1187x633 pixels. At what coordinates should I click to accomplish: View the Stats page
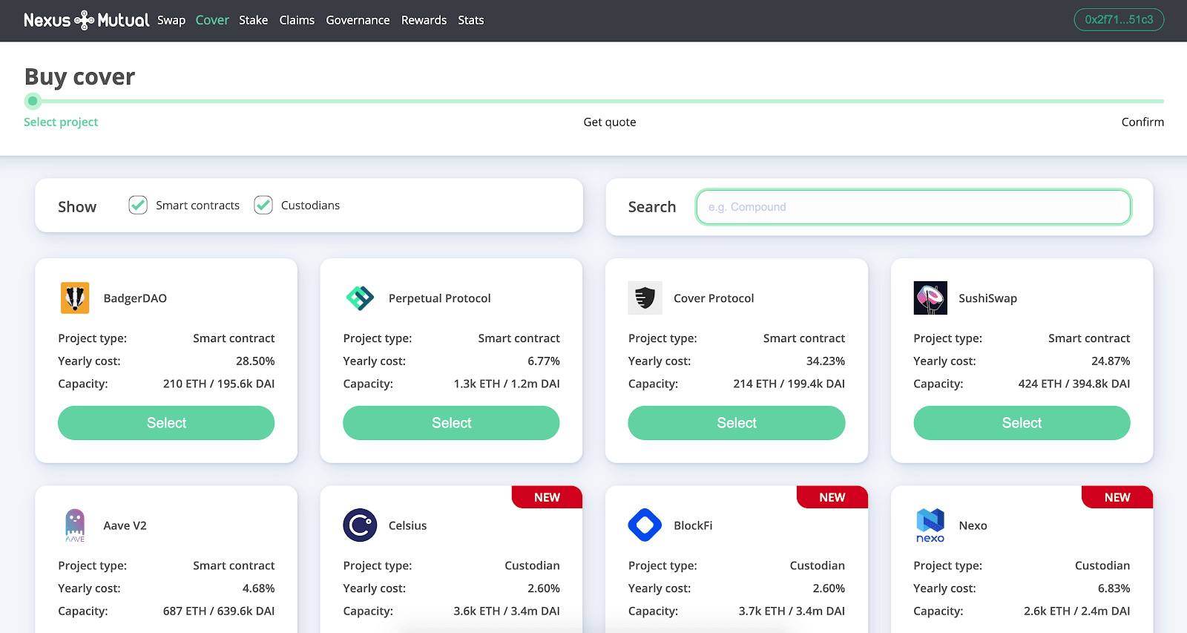point(471,20)
